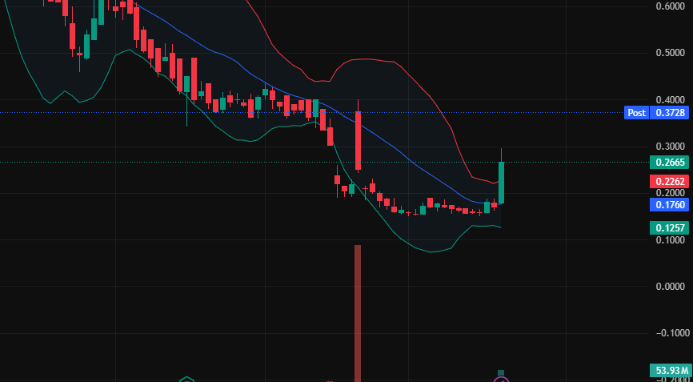Screen dimensions: 693x382
Task: Click the 0.5000 price scale value
Action: pos(671,53)
